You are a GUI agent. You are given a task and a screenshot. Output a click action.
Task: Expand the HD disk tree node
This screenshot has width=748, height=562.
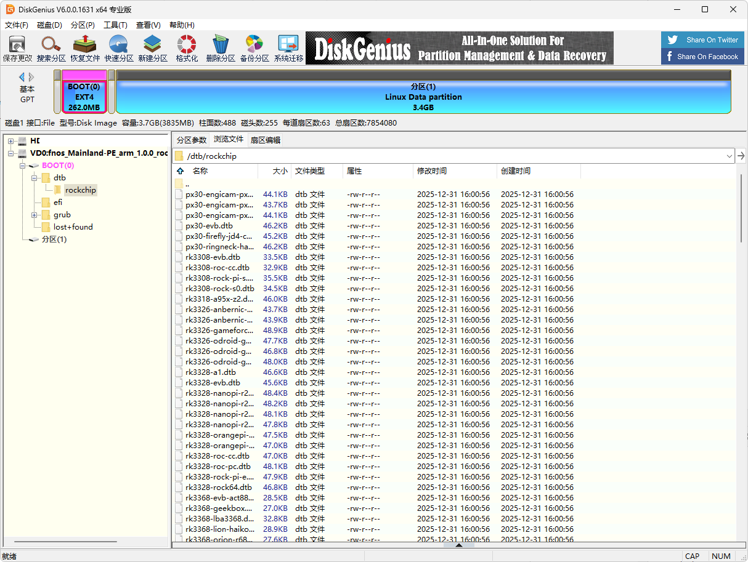tap(10, 141)
